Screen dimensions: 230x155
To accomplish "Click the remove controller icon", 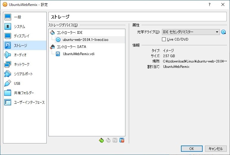I will (108, 140).
